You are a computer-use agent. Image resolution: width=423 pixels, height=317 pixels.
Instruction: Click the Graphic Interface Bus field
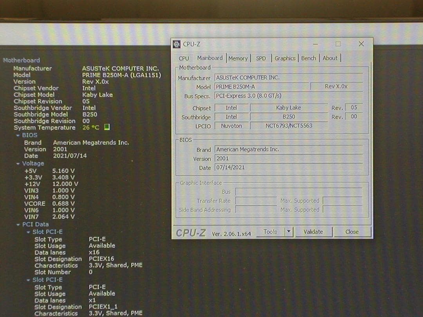pos(298,192)
